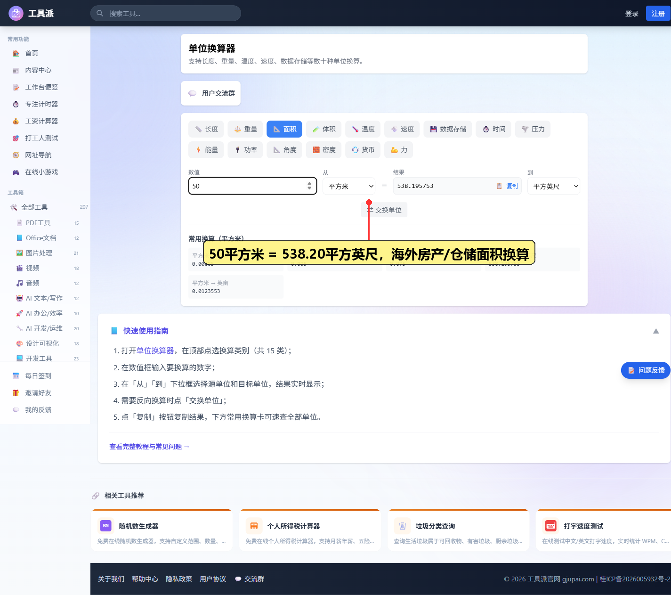Click 问题反馈 floating button
671x595 pixels.
click(646, 370)
